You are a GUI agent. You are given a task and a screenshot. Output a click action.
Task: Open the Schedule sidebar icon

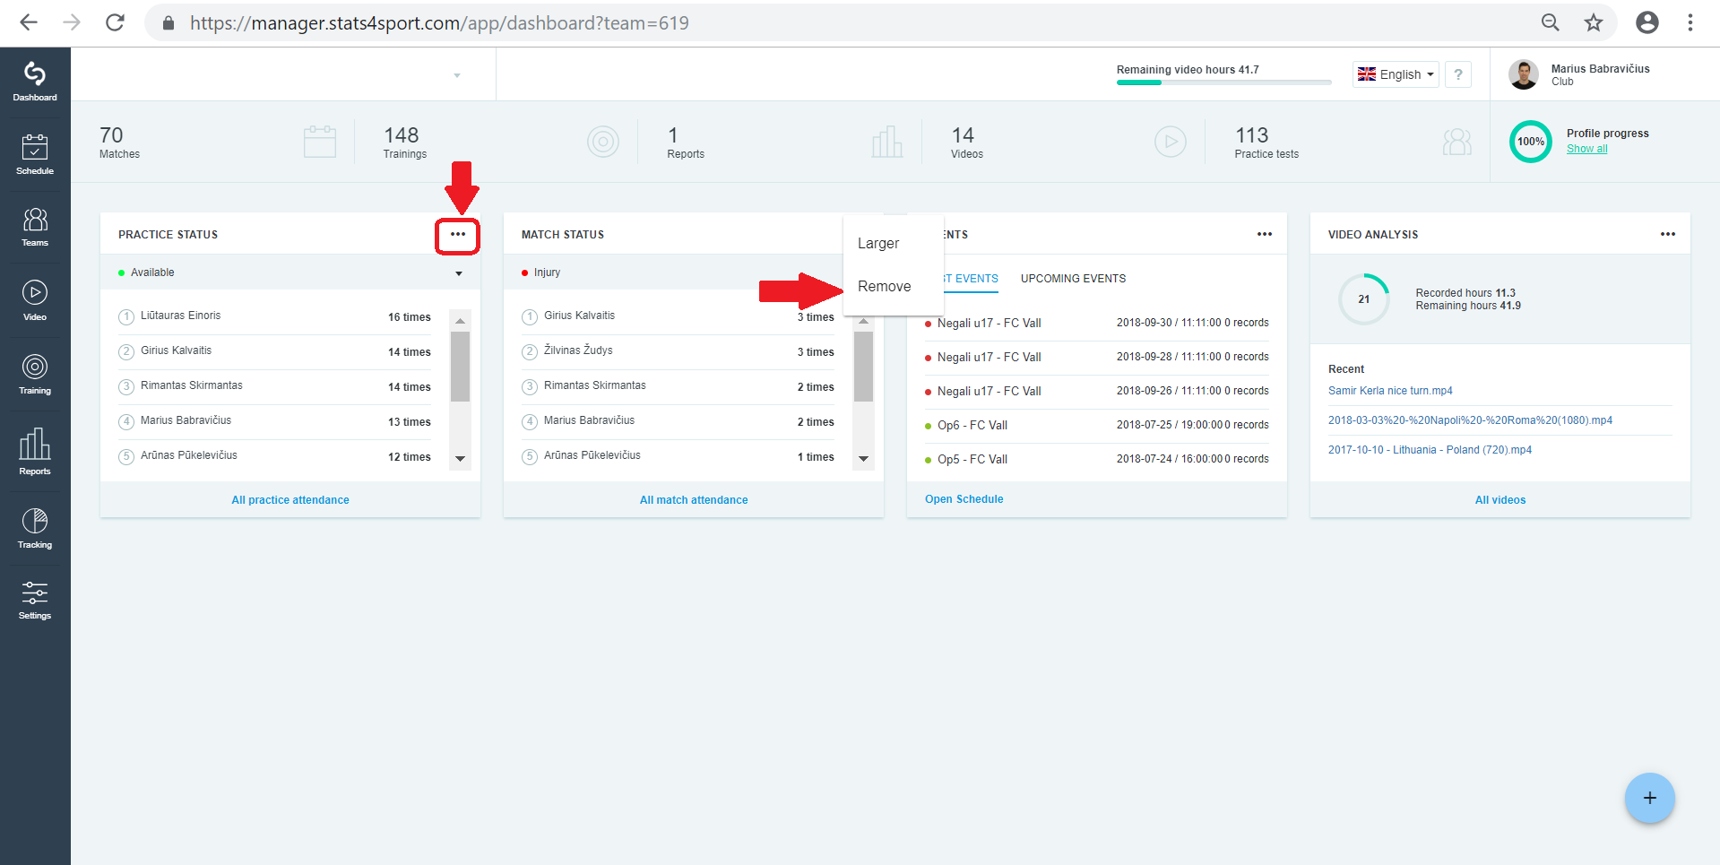pos(35,154)
